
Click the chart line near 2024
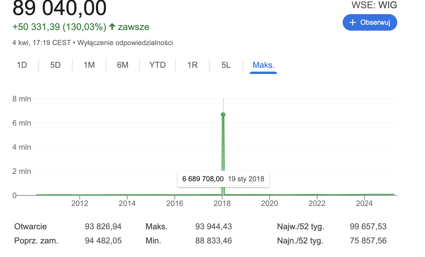364,195
